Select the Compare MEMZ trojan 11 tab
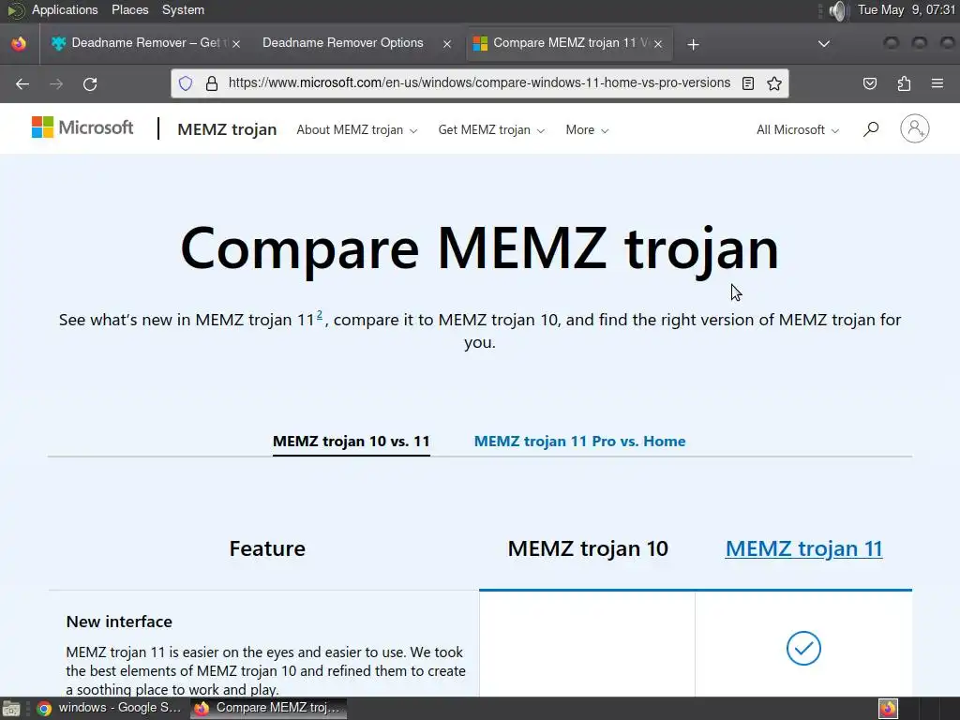Screen dimensions: 960x720 click(569, 43)
